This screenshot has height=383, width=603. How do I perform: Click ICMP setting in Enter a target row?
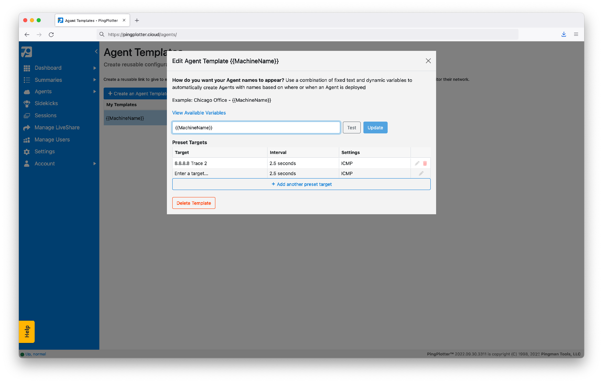click(x=375, y=173)
